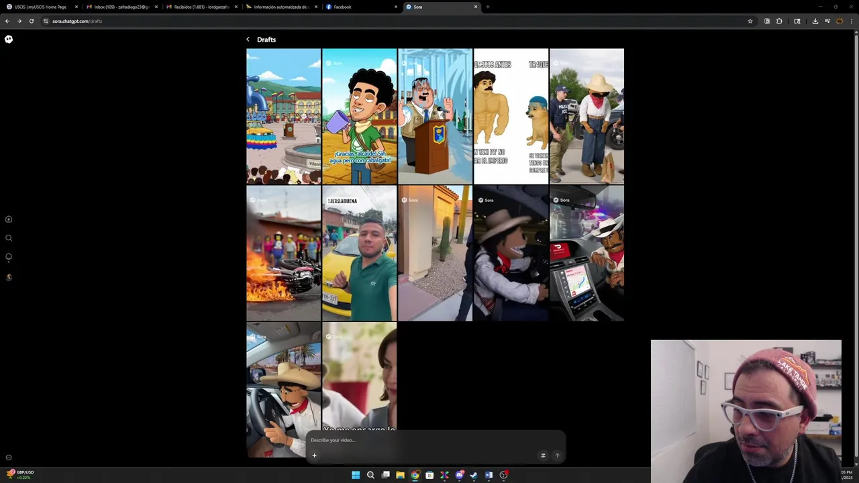
Task: Open the burning motorcycle draft
Action: point(283,253)
